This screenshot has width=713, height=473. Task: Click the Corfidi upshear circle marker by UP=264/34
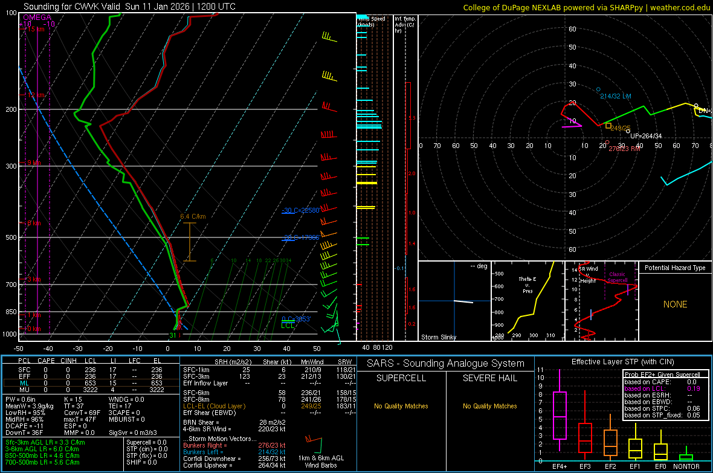pyautogui.click(x=628, y=131)
